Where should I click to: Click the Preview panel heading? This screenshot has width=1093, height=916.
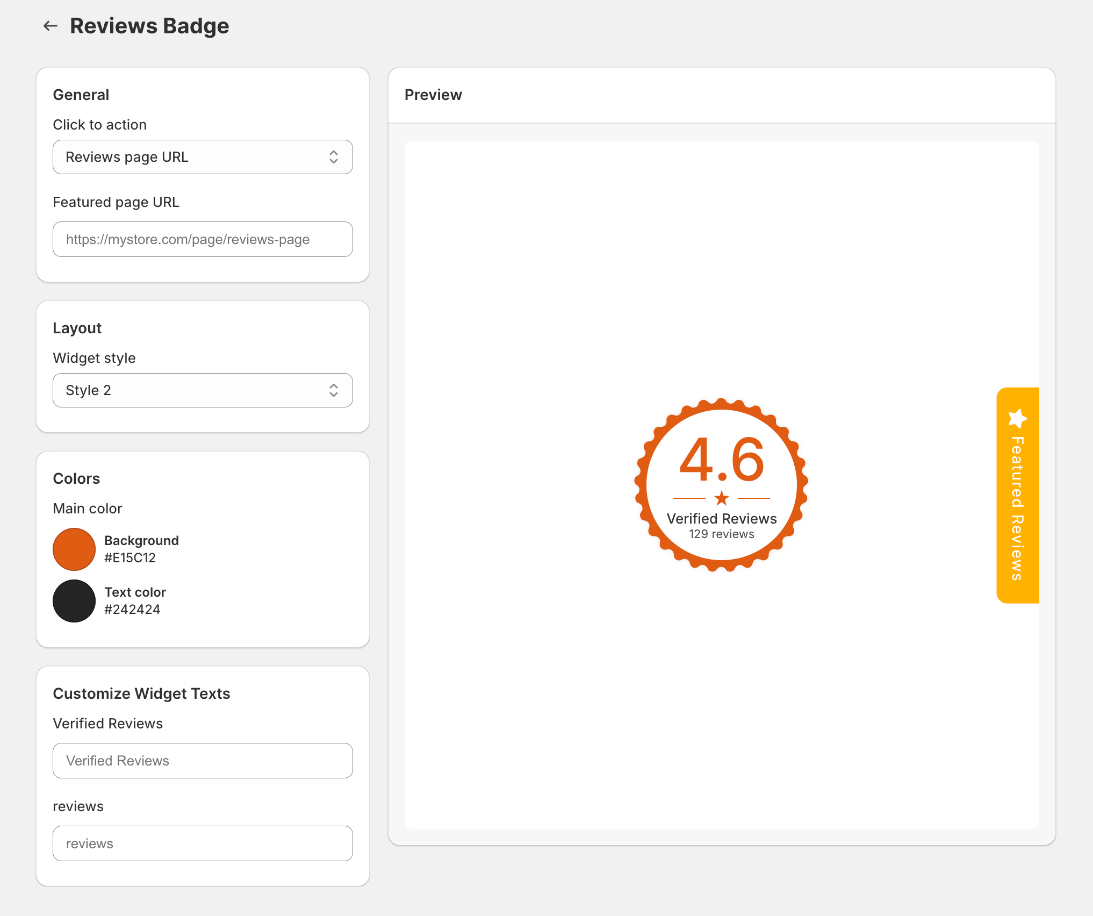[x=433, y=95]
